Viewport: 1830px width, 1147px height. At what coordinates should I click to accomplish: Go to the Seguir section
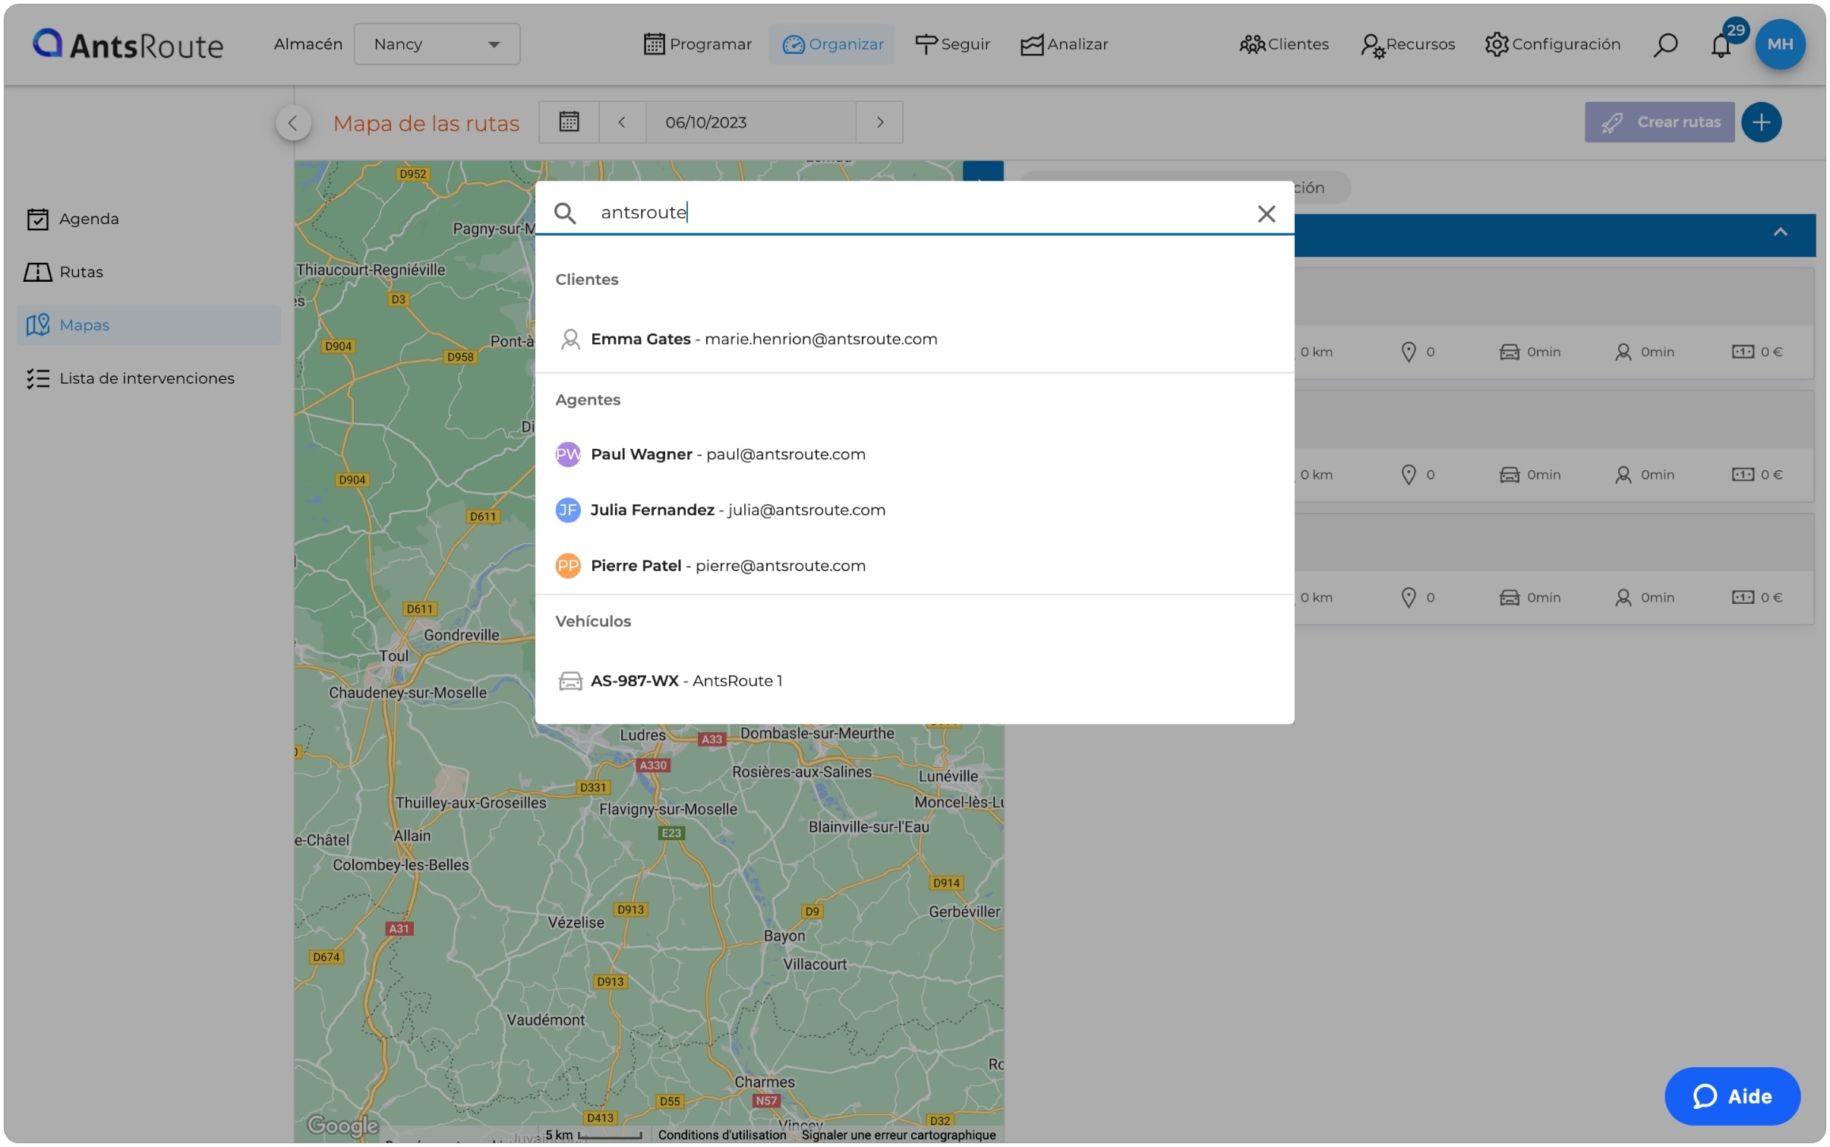coord(952,44)
